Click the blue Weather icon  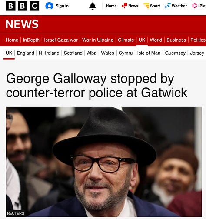(x=168, y=6)
